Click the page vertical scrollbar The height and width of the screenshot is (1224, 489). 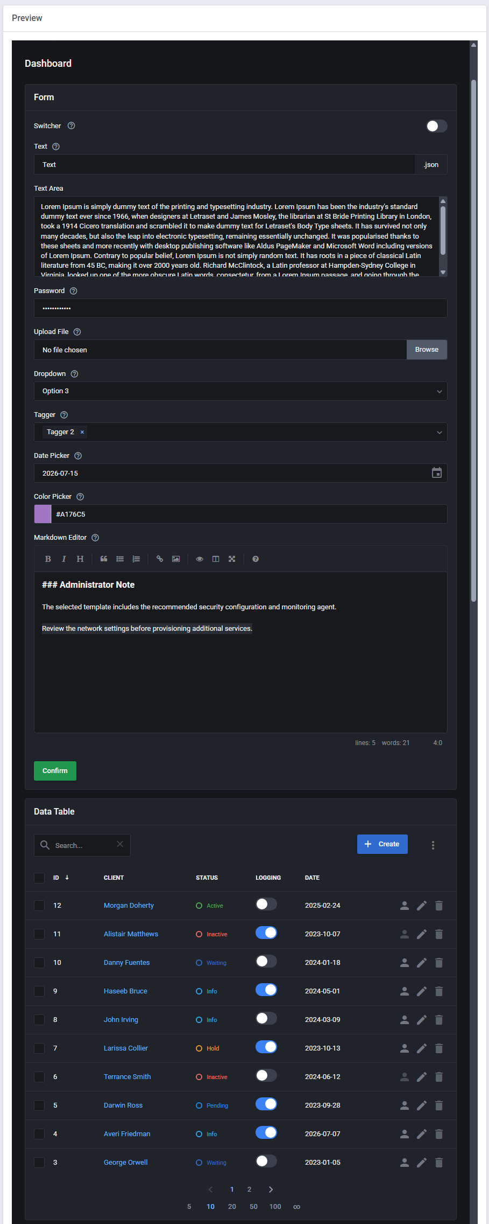[473, 340]
